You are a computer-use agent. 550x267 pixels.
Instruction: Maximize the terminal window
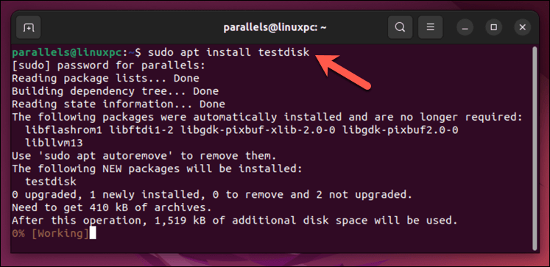(493, 27)
